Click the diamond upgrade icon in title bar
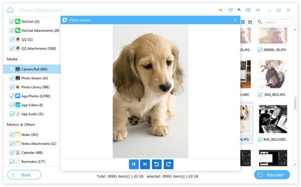 (230, 10)
